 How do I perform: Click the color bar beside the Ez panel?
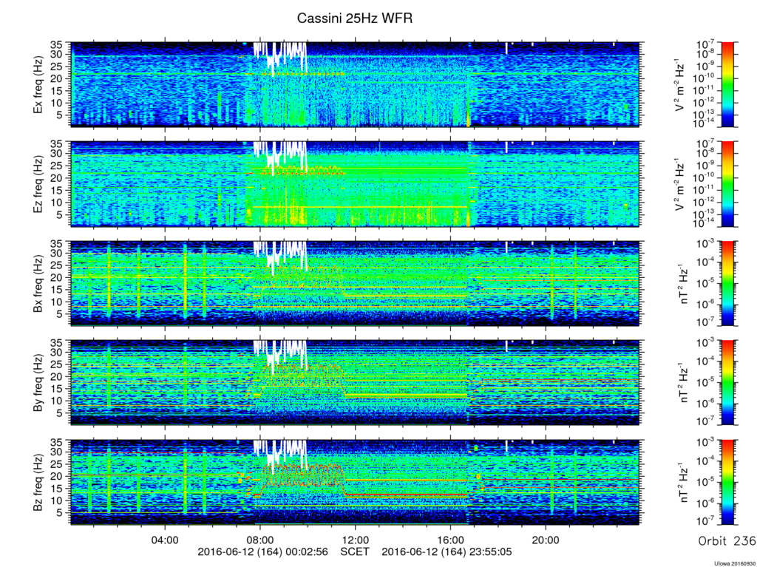pyautogui.click(x=727, y=184)
